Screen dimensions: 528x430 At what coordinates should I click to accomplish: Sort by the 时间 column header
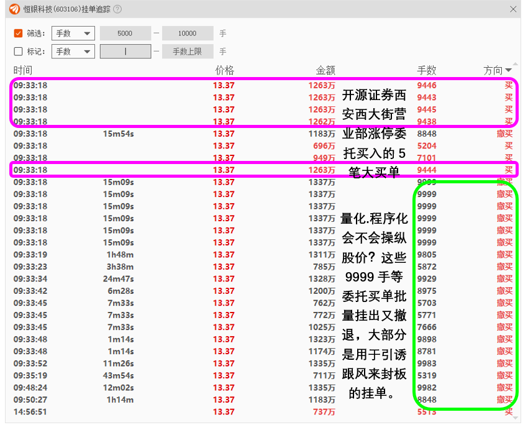click(23, 71)
